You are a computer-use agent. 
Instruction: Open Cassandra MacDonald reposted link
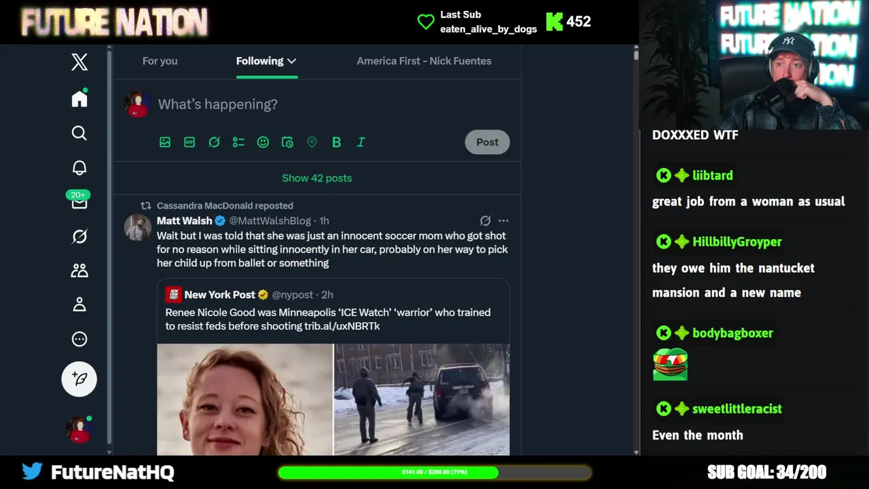[x=225, y=206]
